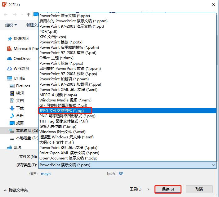Pick TIFF Tag 图像文件格式 (*.tif)

127,121
